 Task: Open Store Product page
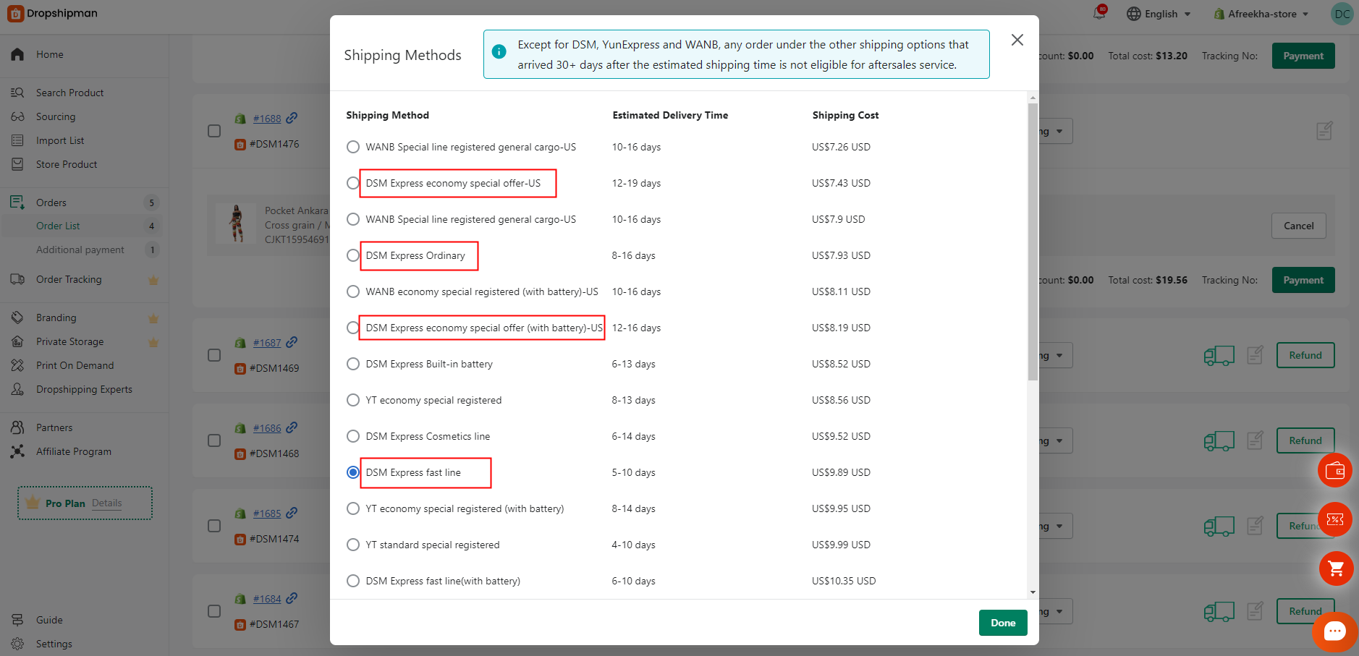point(67,164)
